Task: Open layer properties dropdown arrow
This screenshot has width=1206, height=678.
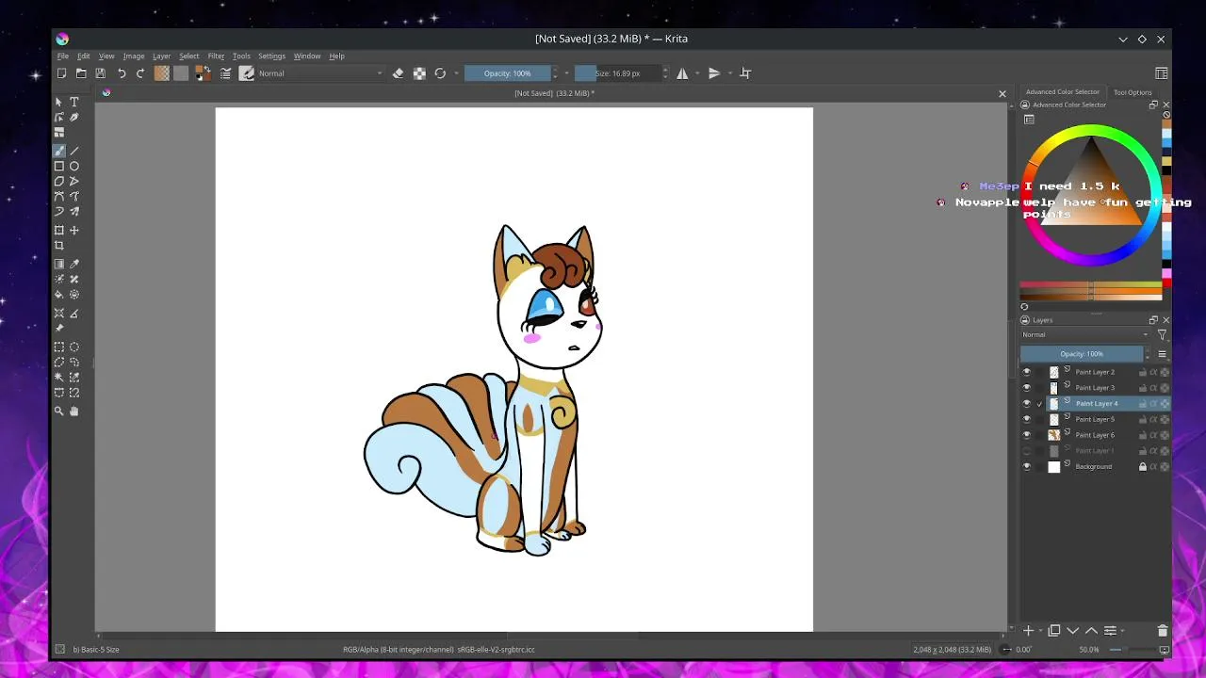Action: [x=1124, y=631]
